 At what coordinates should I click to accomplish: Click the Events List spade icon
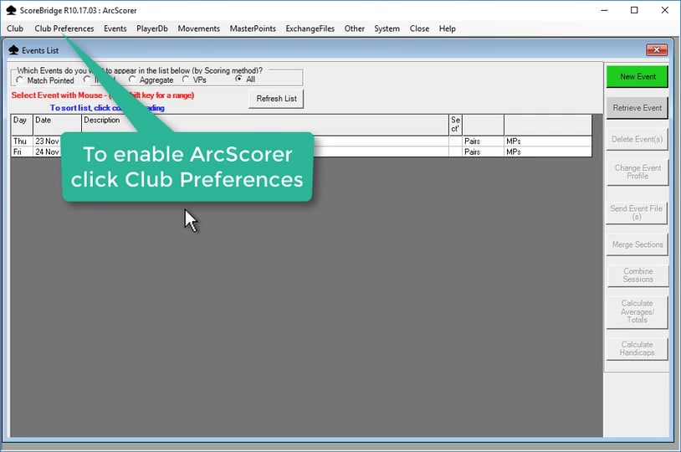click(13, 50)
